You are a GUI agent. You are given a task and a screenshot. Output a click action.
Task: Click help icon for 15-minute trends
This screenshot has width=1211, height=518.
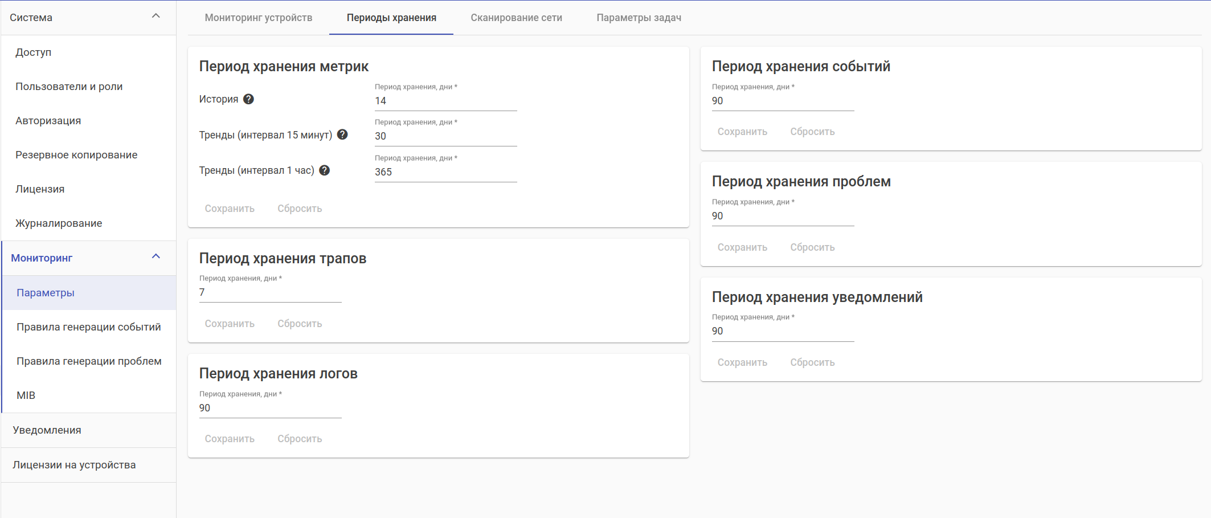coord(342,134)
